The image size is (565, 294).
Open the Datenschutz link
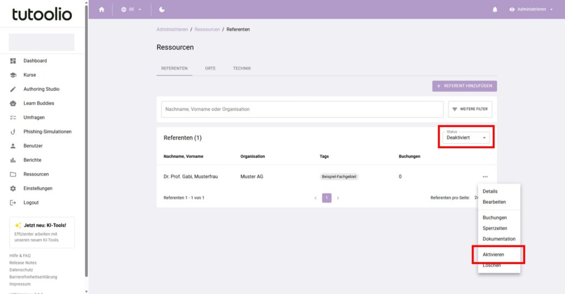coord(21,270)
